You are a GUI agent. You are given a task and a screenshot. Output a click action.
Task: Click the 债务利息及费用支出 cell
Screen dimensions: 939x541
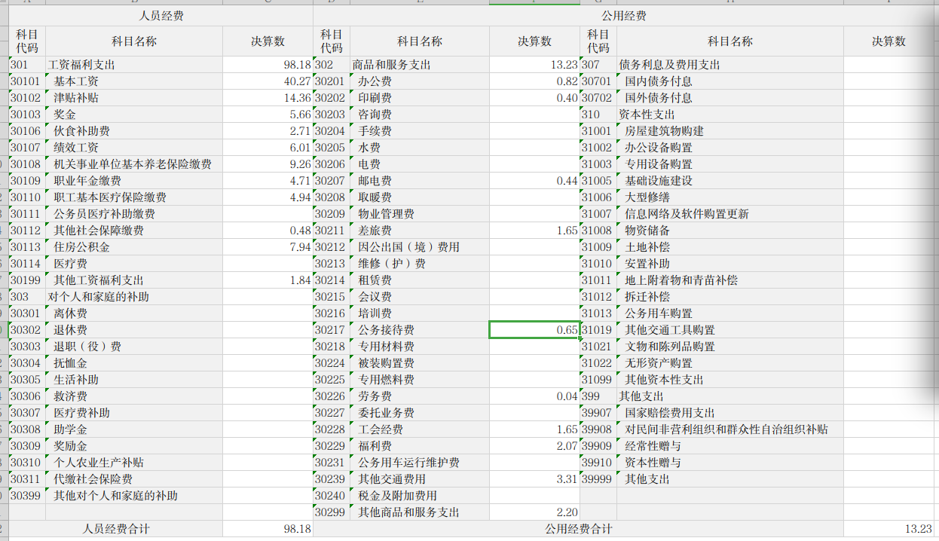point(729,65)
